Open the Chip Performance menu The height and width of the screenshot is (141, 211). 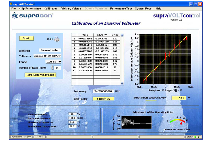[30, 9]
